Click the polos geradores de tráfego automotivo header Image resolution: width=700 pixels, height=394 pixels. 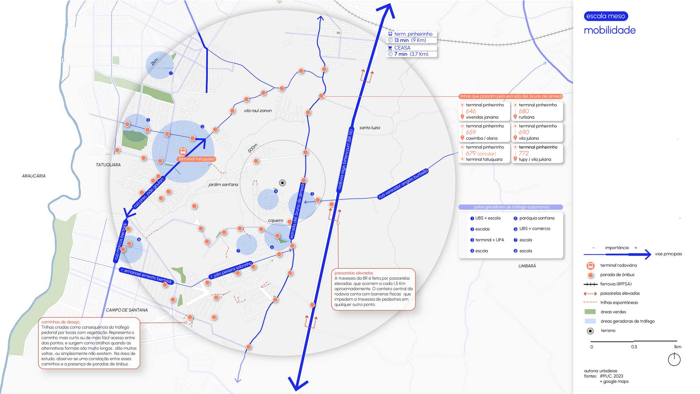(x=511, y=207)
